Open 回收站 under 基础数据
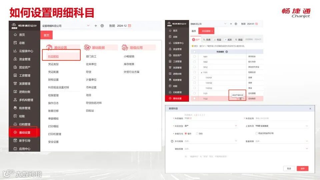 coord(90,111)
